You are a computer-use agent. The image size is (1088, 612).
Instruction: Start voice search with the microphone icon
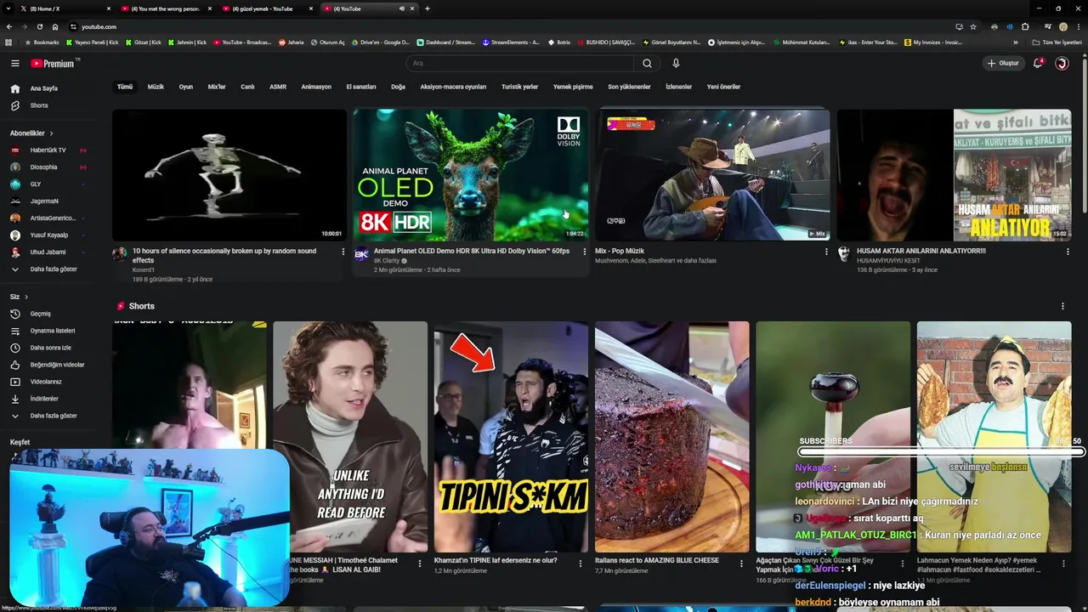click(x=676, y=63)
